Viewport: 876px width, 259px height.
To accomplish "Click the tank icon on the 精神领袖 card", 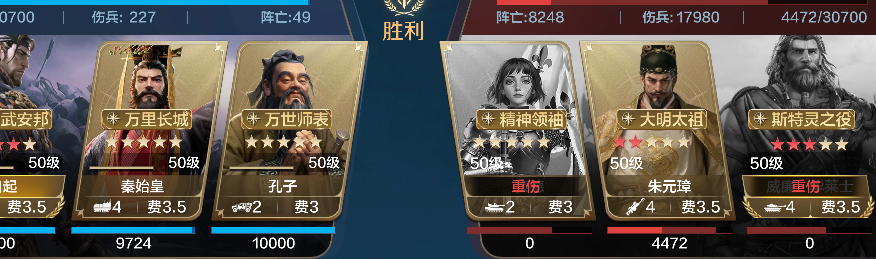I will click(x=494, y=207).
